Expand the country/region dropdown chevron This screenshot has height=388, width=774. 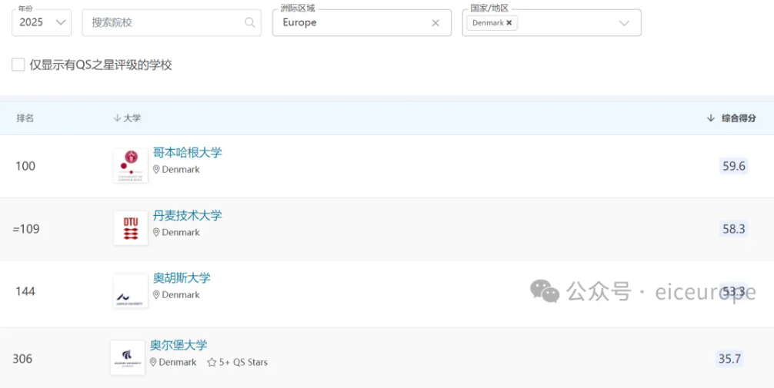click(x=624, y=23)
